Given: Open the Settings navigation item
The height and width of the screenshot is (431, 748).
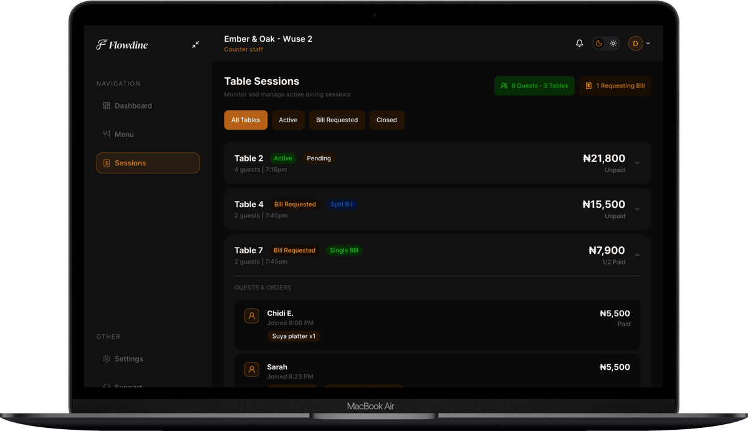Looking at the screenshot, I should (x=148, y=359).
